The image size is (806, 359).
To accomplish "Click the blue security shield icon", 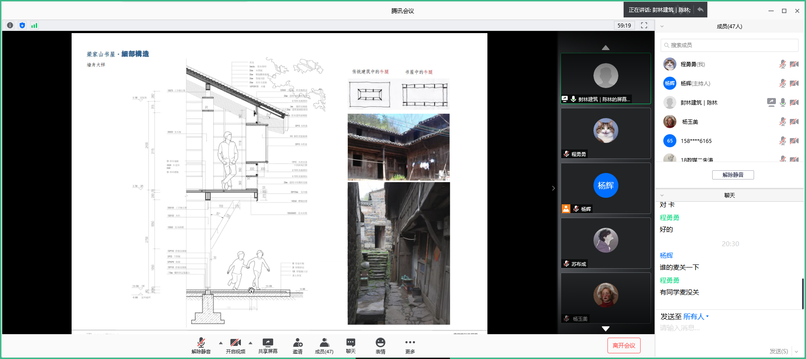I will tap(22, 25).
